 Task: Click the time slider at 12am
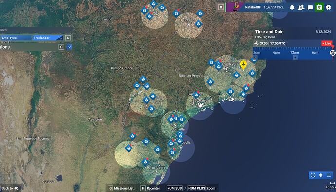click(295, 53)
